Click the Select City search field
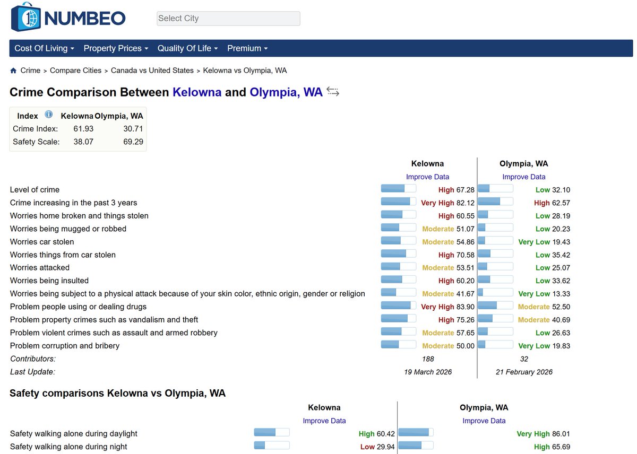Image resolution: width=637 pixels, height=454 pixels. click(228, 19)
